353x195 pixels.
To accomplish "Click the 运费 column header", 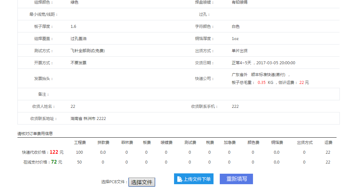I will coord(328,143).
